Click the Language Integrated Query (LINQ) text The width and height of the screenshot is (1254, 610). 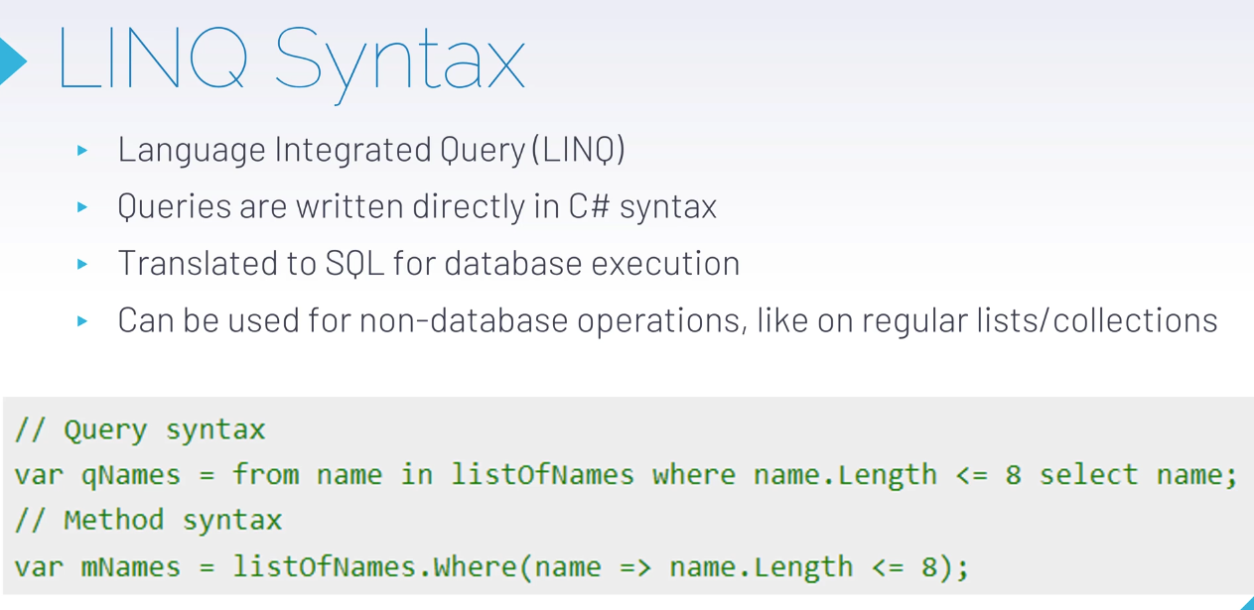tap(371, 151)
